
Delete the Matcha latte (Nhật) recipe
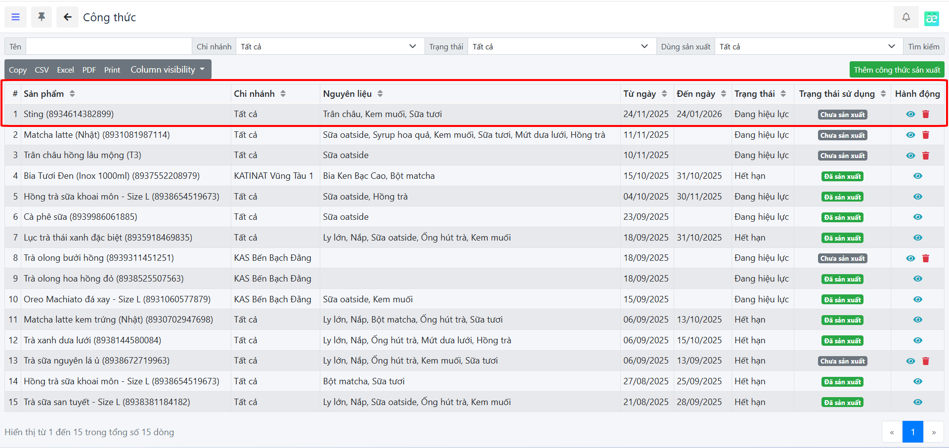(x=925, y=135)
